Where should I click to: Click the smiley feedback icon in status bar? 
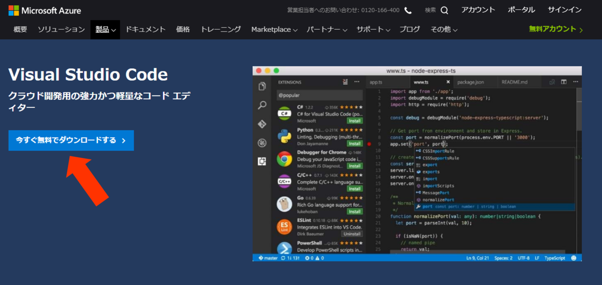(574, 258)
